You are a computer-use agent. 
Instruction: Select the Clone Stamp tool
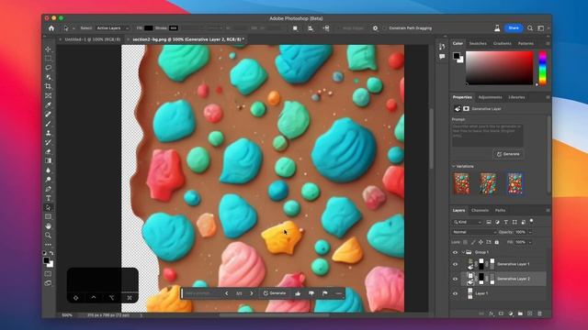(49, 133)
